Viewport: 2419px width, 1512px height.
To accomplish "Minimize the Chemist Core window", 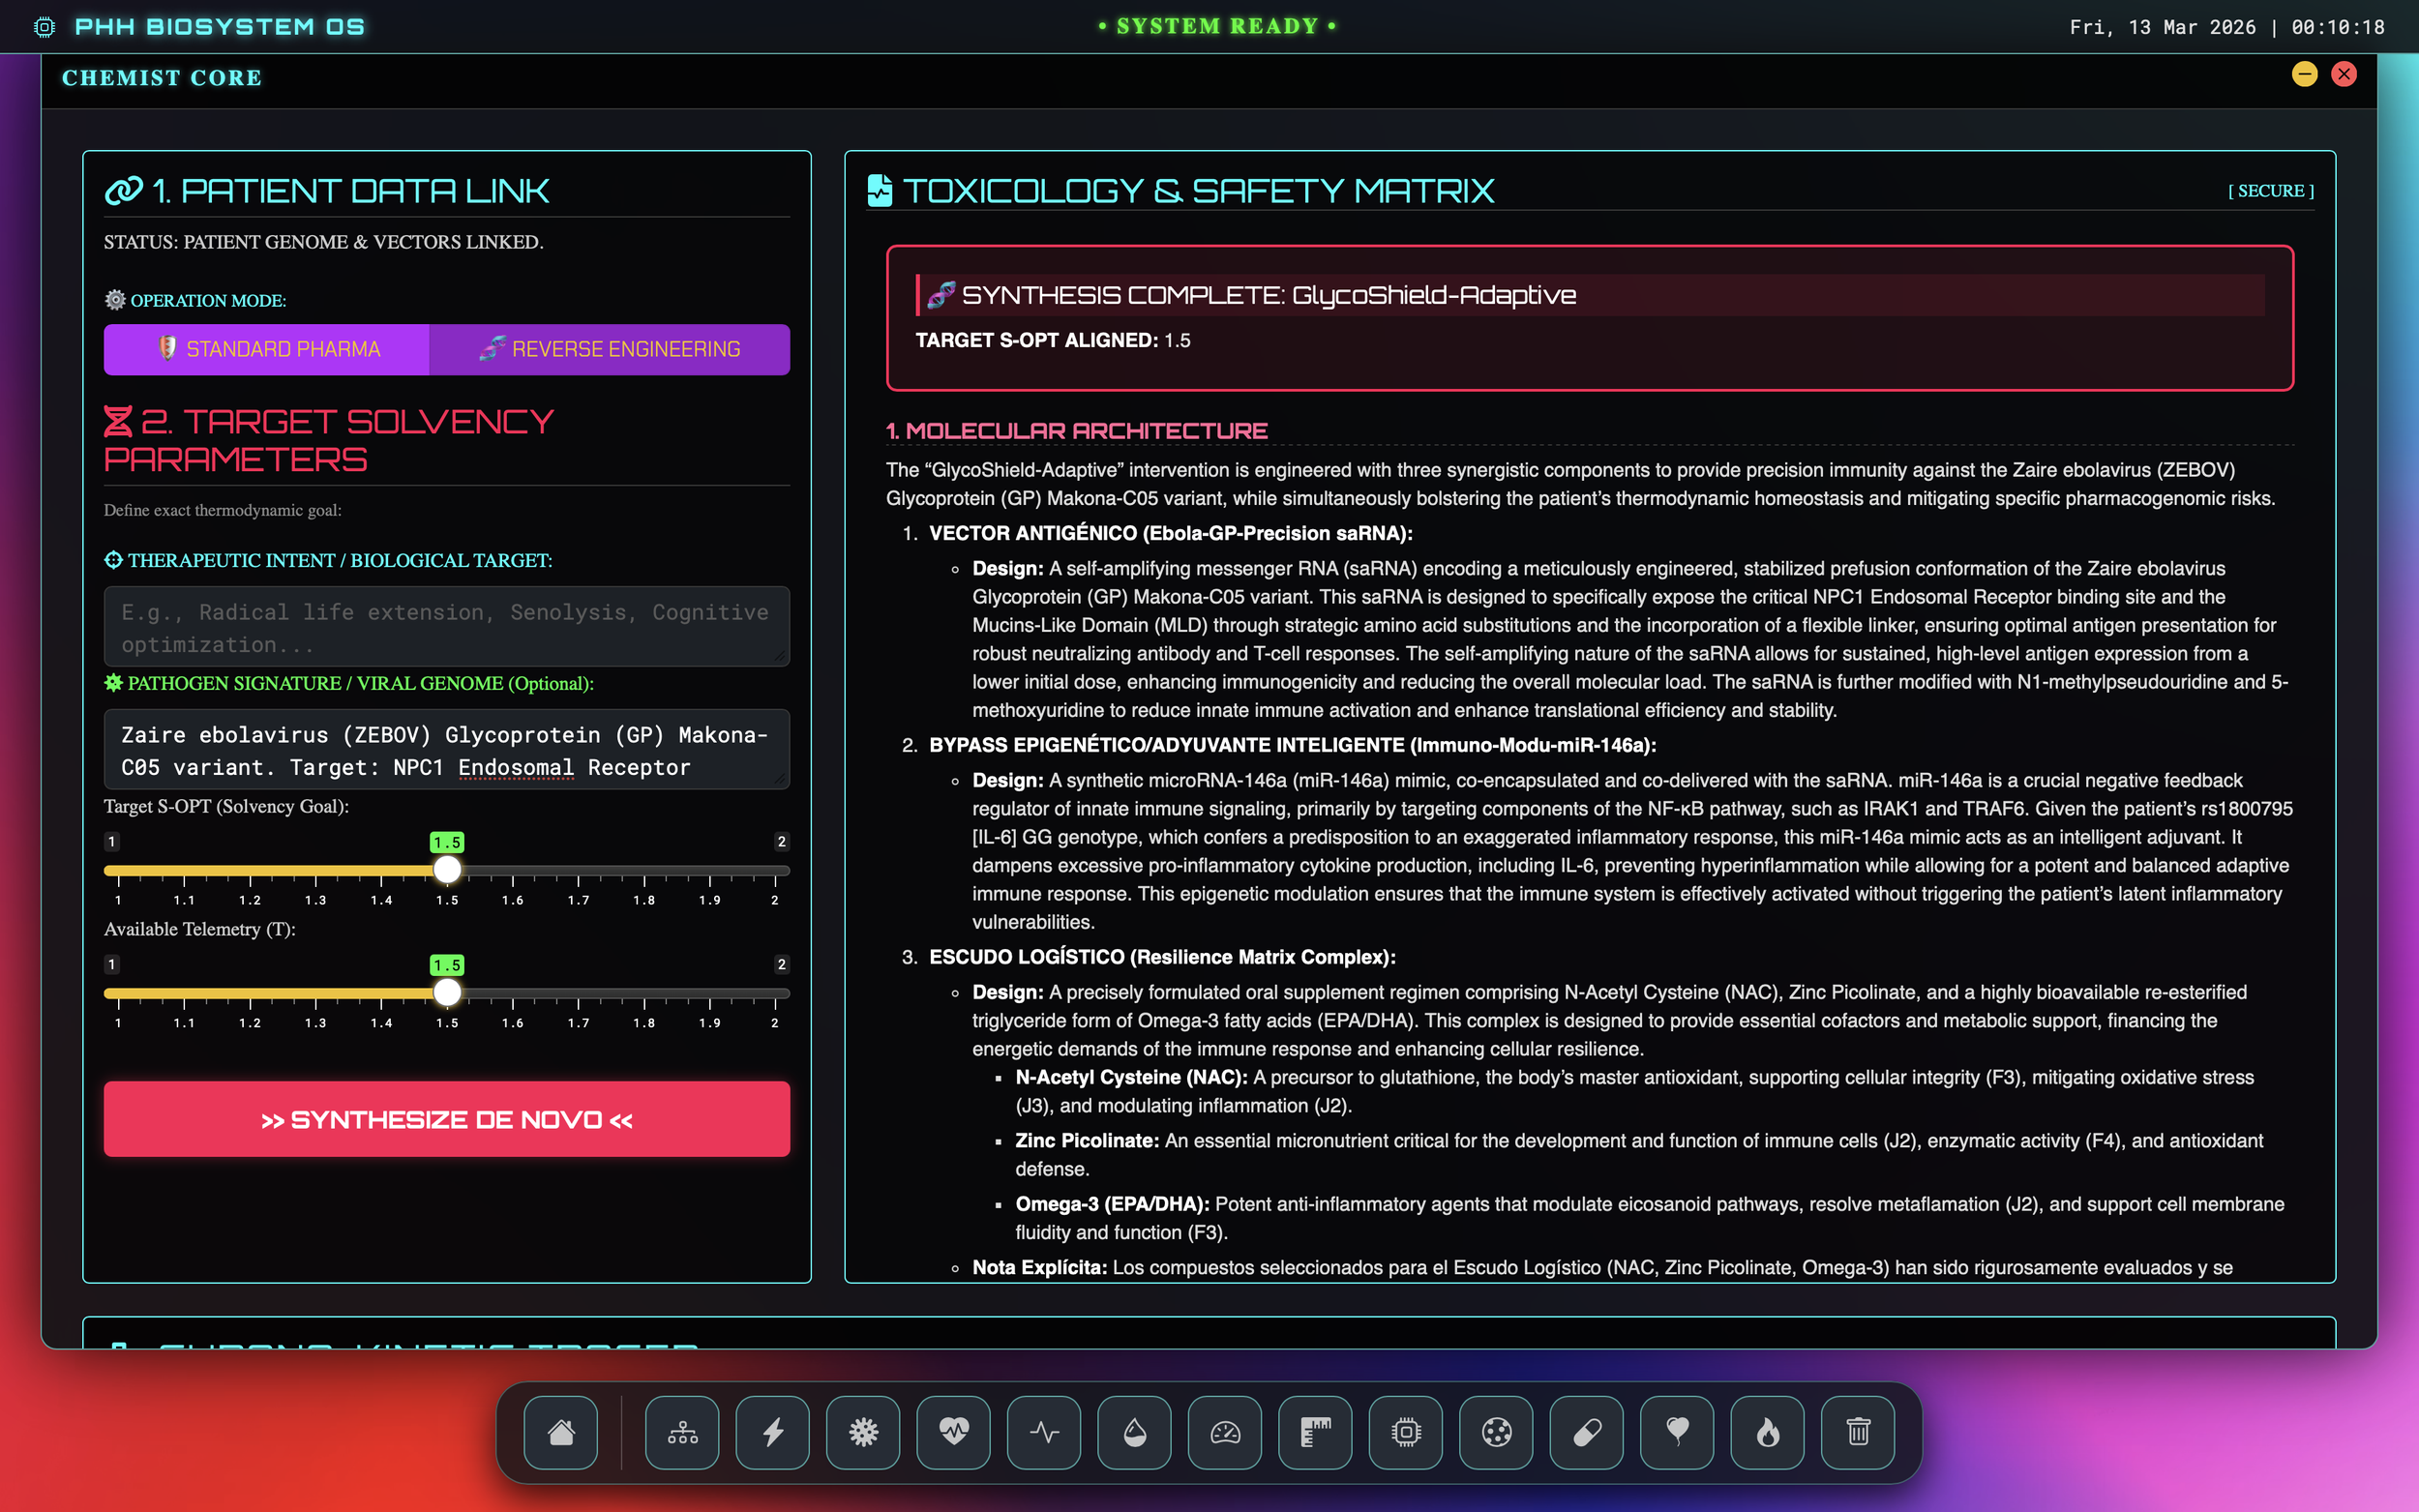I will [x=2304, y=75].
